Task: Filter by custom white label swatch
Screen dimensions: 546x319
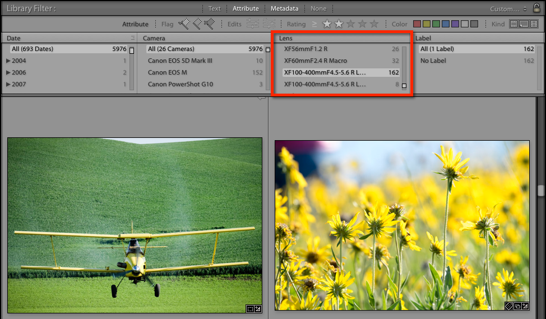Action: point(465,24)
